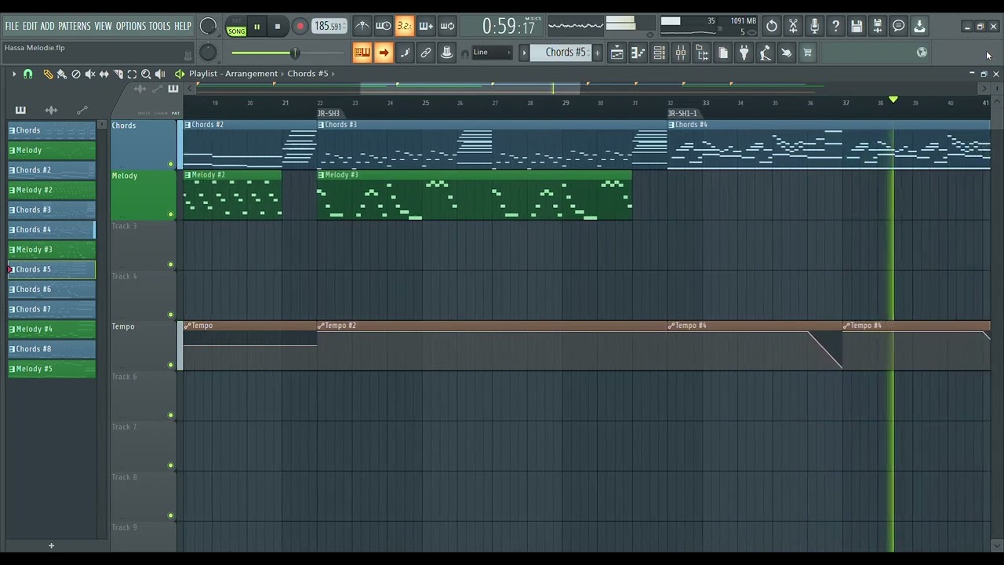Stop playback
Viewport: 1004px width, 565px height.
[277, 27]
